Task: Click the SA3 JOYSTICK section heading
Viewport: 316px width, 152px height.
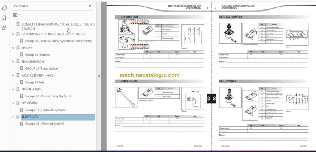Action: point(228,81)
